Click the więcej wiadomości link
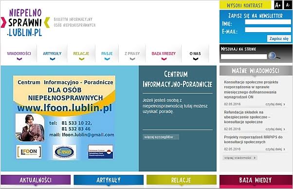This screenshot has height=189, width=293. (x=240, y=158)
